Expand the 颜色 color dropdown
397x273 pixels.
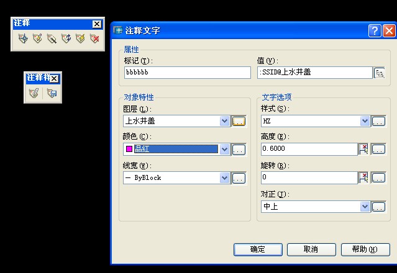(x=225, y=149)
